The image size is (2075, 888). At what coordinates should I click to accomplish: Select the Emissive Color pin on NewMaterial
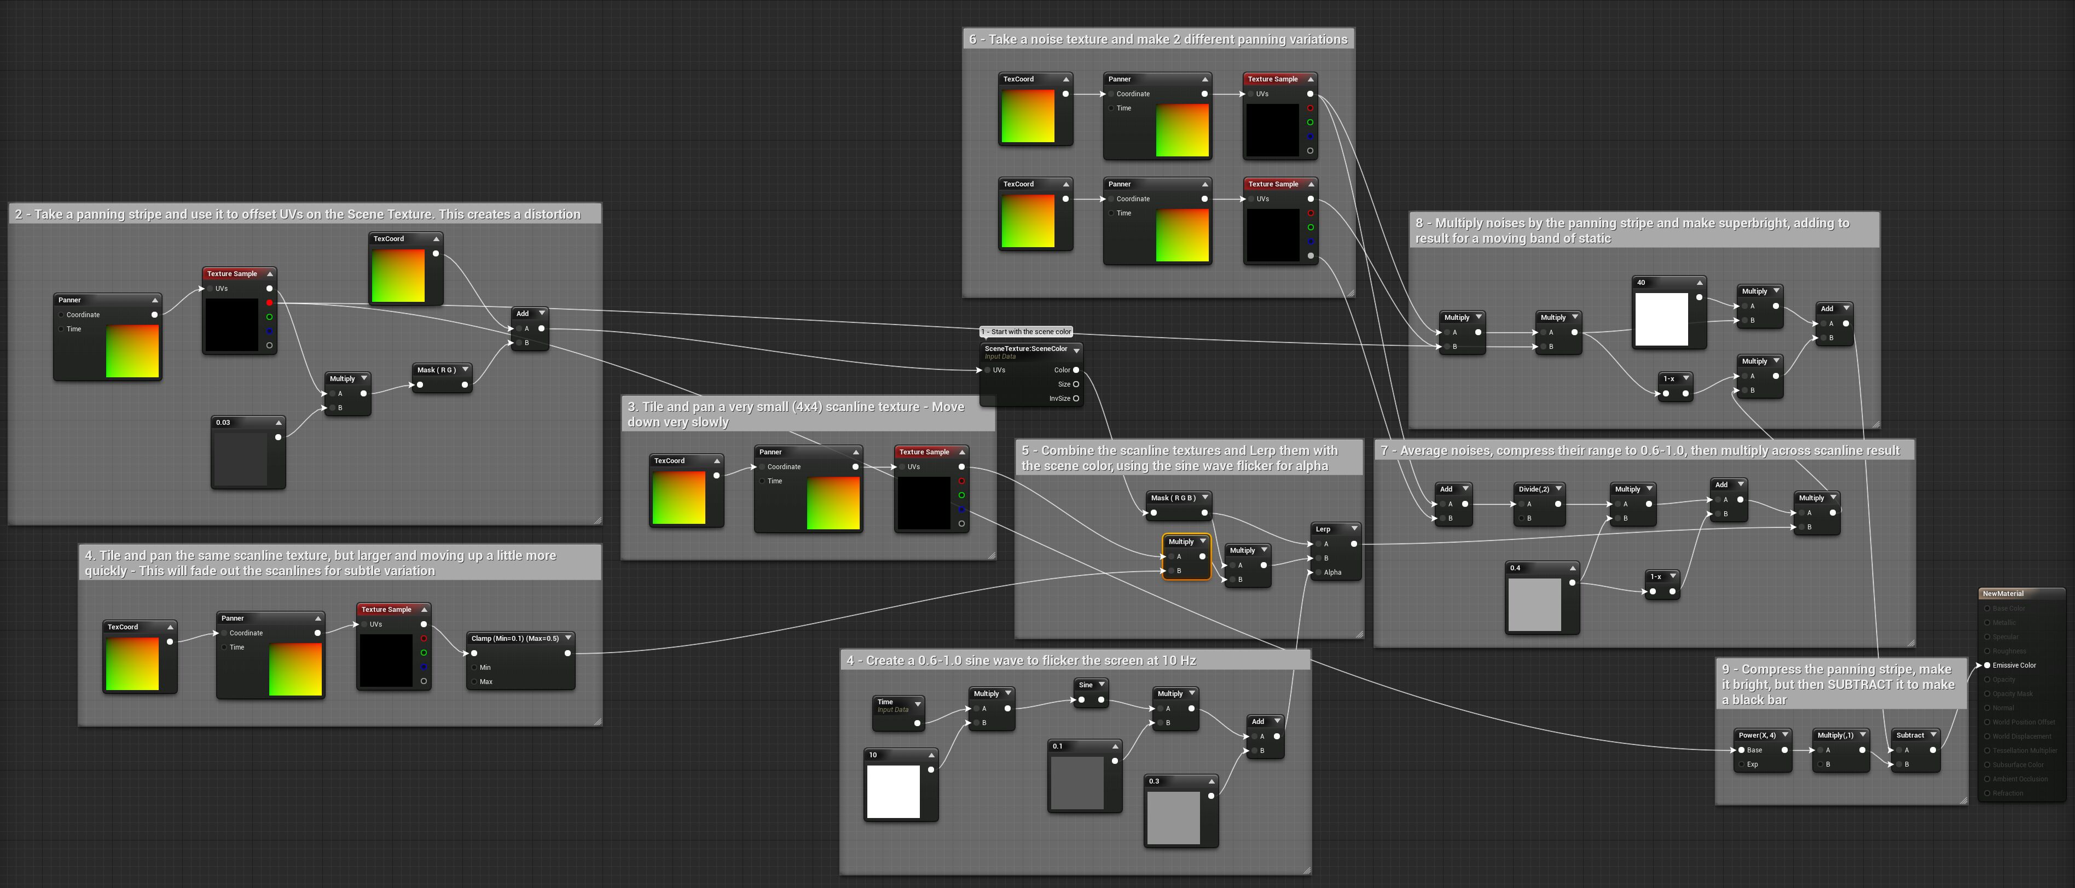(x=1987, y=666)
